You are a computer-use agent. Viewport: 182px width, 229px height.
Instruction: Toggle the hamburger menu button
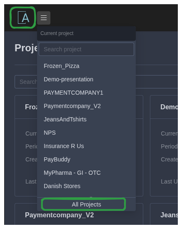point(44,18)
